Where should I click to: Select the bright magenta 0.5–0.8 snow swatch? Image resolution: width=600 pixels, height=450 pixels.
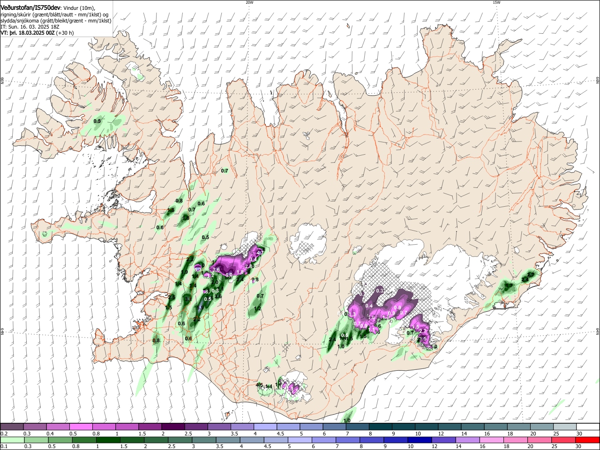point(81,427)
